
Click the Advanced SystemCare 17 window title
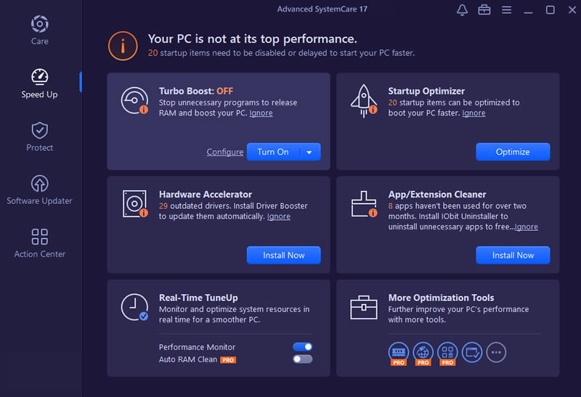[x=322, y=9]
